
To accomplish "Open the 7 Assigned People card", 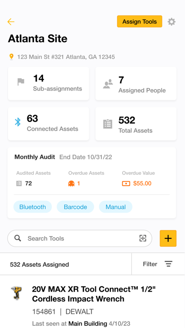I will [x=136, y=83].
